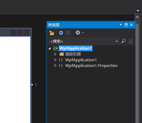Expand the 项目引用 node
The width and height of the screenshot is (142, 123).
55,54
